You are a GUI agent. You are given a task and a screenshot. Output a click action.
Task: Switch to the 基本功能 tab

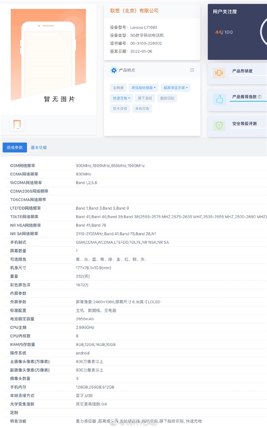pyautogui.click(x=39, y=148)
